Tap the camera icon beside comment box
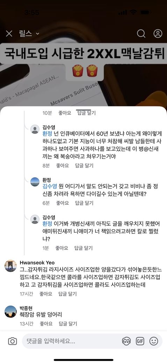Screen dimensions: 167x364 [x=13, y=341]
